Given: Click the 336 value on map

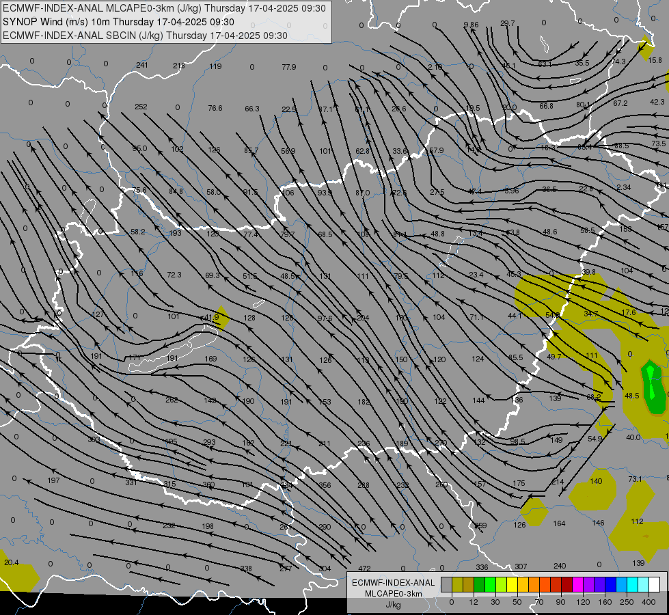Looking at the screenshot, I should pyautogui.click(x=482, y=567).
